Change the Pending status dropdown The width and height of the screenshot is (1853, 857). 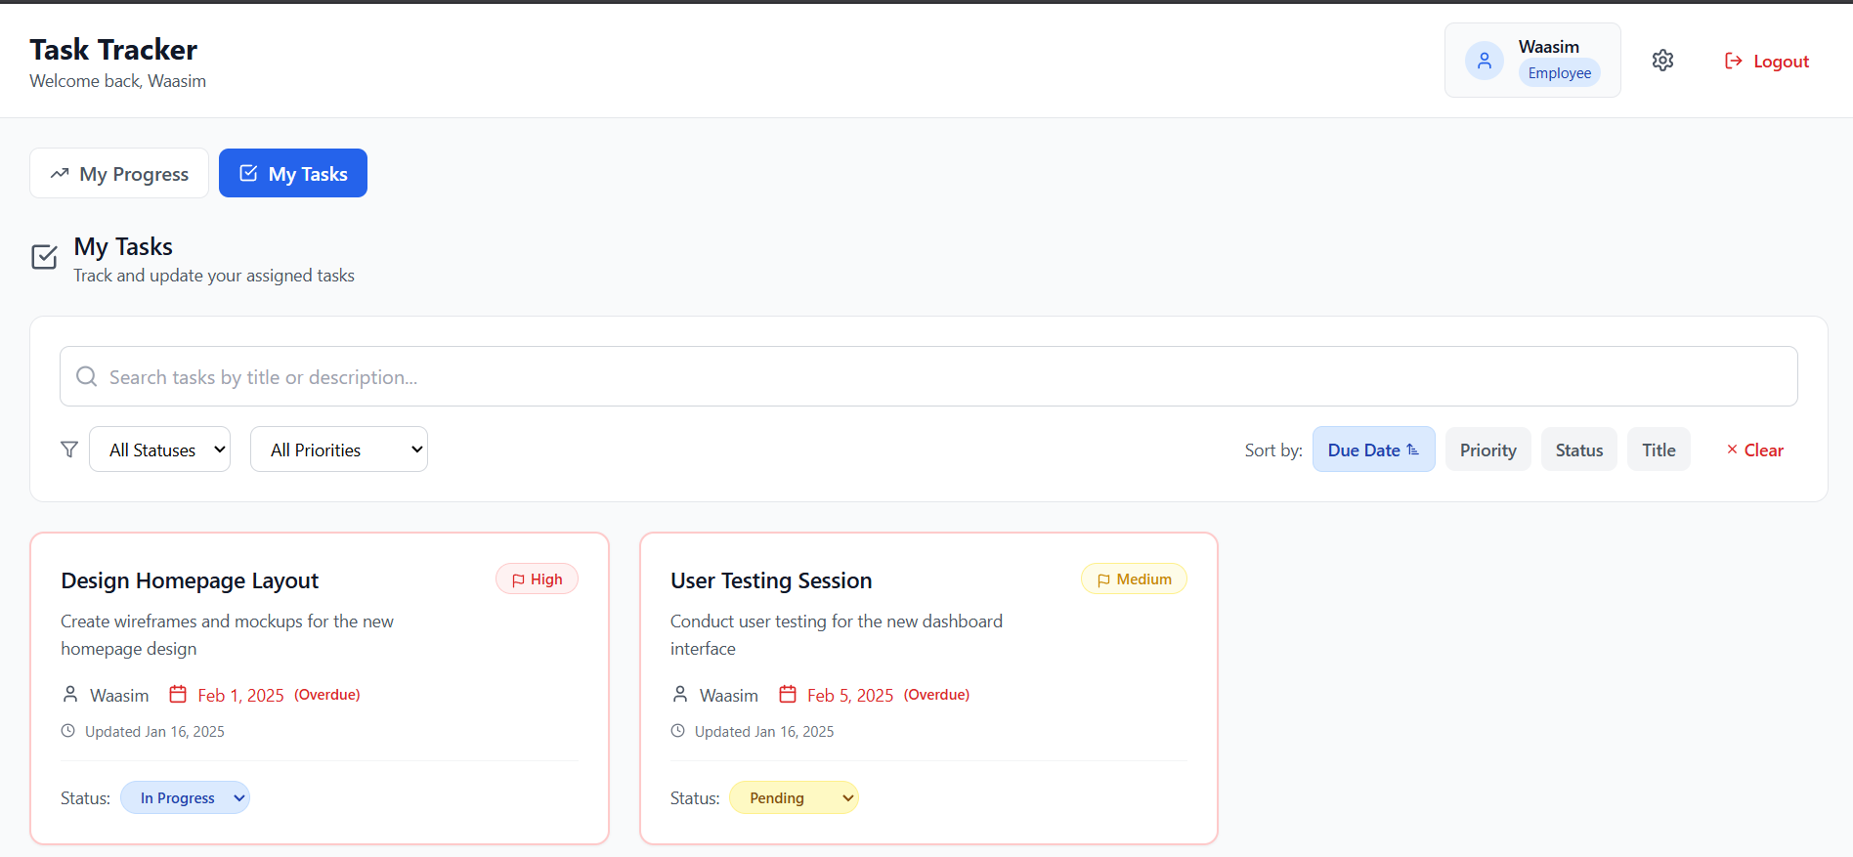(794, 797)
